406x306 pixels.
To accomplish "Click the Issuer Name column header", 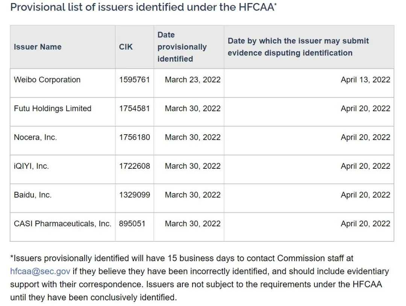I will (x=38, y=47).
